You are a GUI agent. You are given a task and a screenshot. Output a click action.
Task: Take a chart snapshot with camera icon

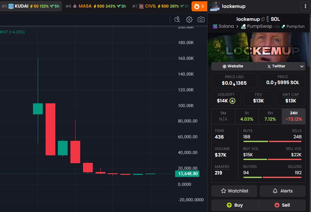[x=201, y=20]
